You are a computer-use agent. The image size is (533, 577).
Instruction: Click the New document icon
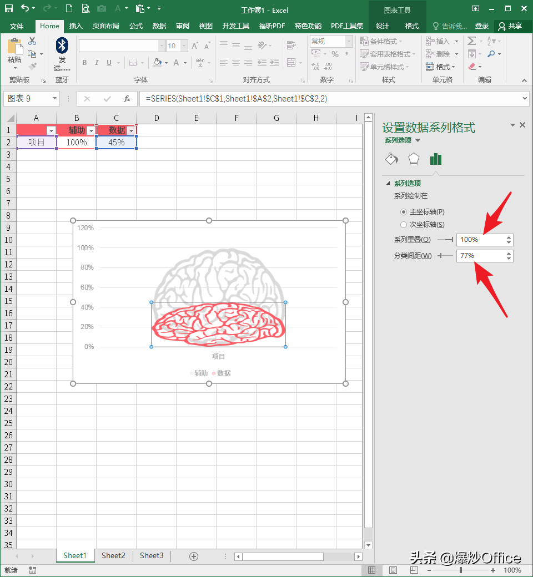69,8
